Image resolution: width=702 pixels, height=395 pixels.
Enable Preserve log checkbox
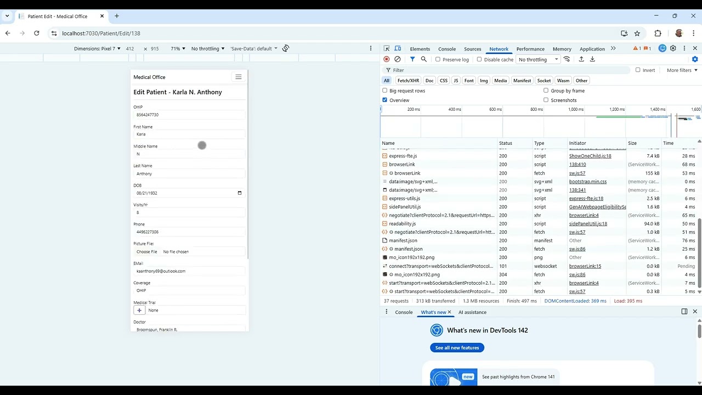438,59
